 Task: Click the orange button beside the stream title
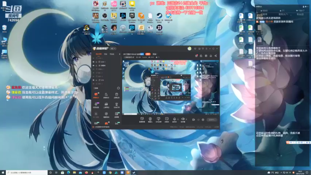point(148,54)
